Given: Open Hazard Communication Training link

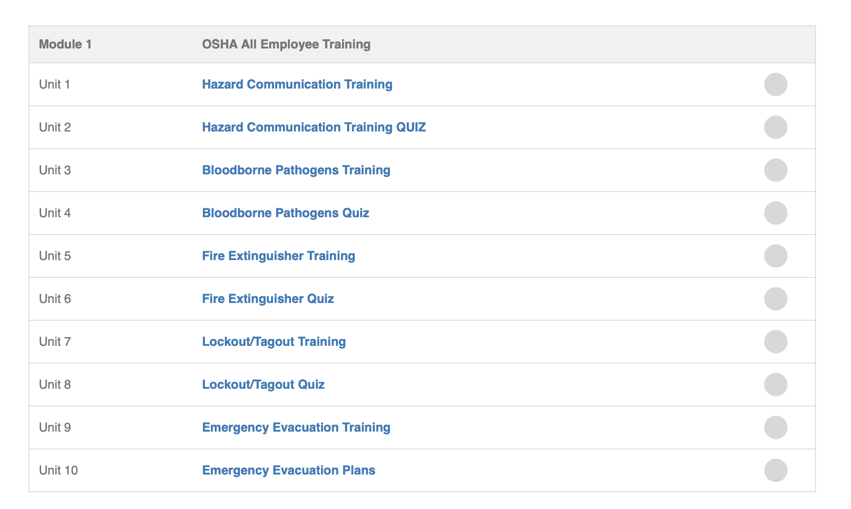Looking at the screenshot, I should [297, 84].
